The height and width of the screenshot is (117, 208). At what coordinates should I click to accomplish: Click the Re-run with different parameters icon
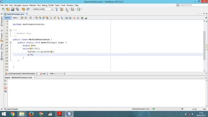[6, 84]
